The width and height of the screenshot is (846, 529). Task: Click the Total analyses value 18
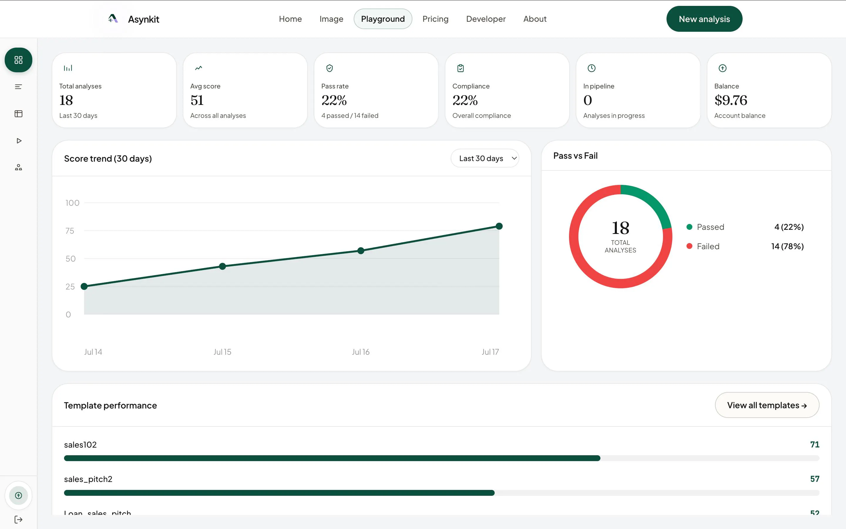[x=66, y=101]
